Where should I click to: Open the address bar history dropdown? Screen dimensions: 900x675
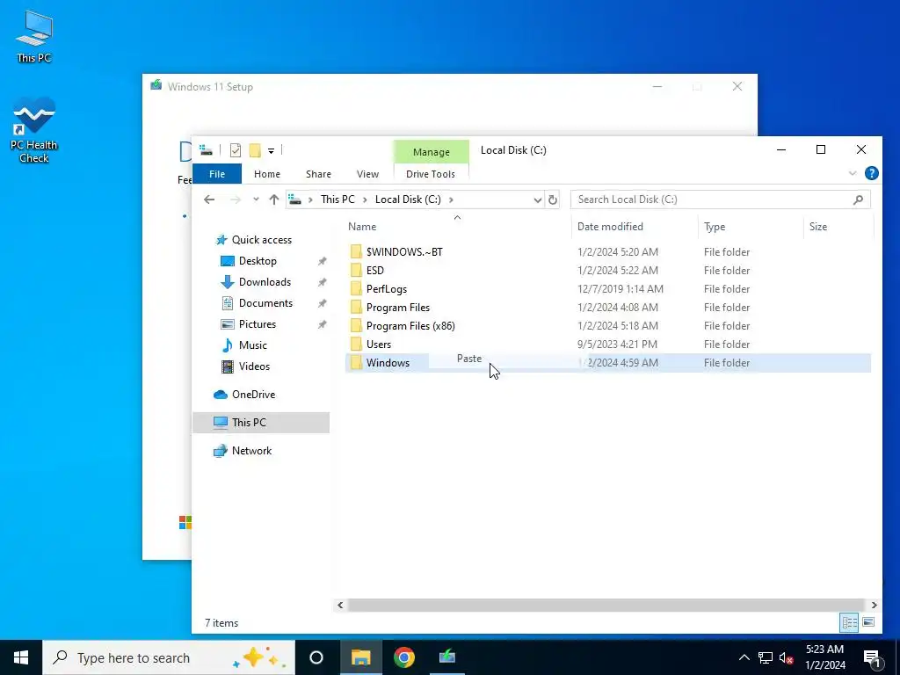tap(537, 200)
